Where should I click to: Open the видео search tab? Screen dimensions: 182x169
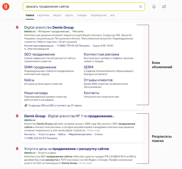(x=57, y=15)
